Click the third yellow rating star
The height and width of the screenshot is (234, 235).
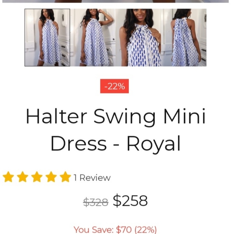[x=37, y=177]
